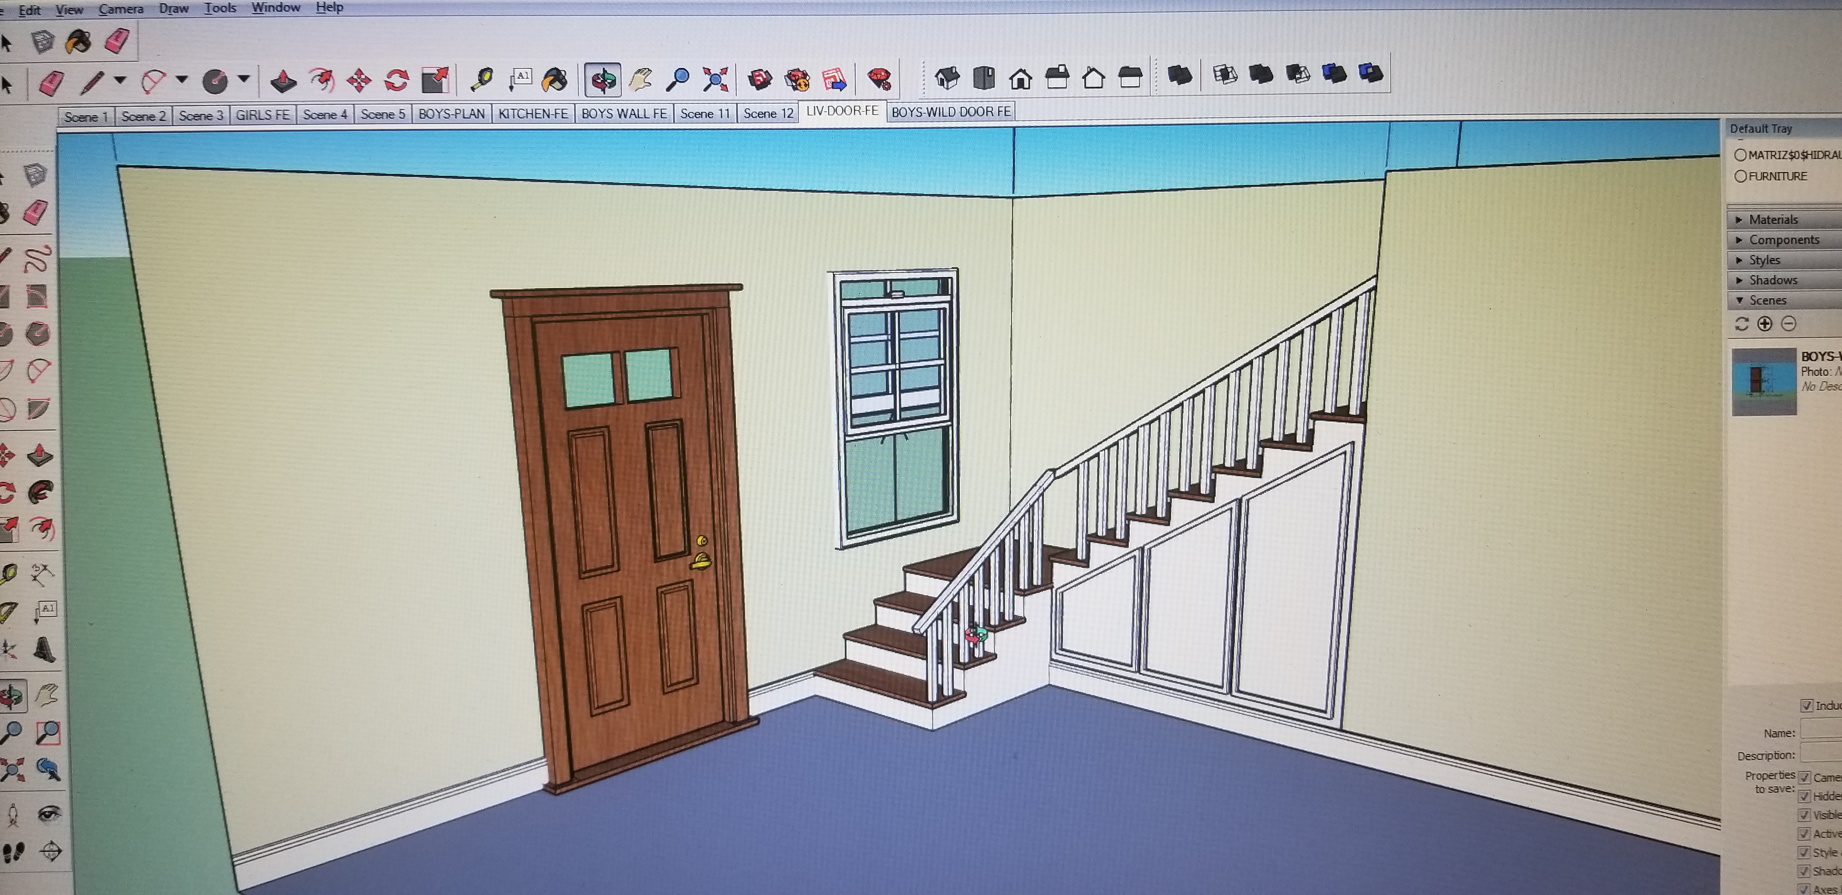Click Add Scene plus icon

(1765, 324)
